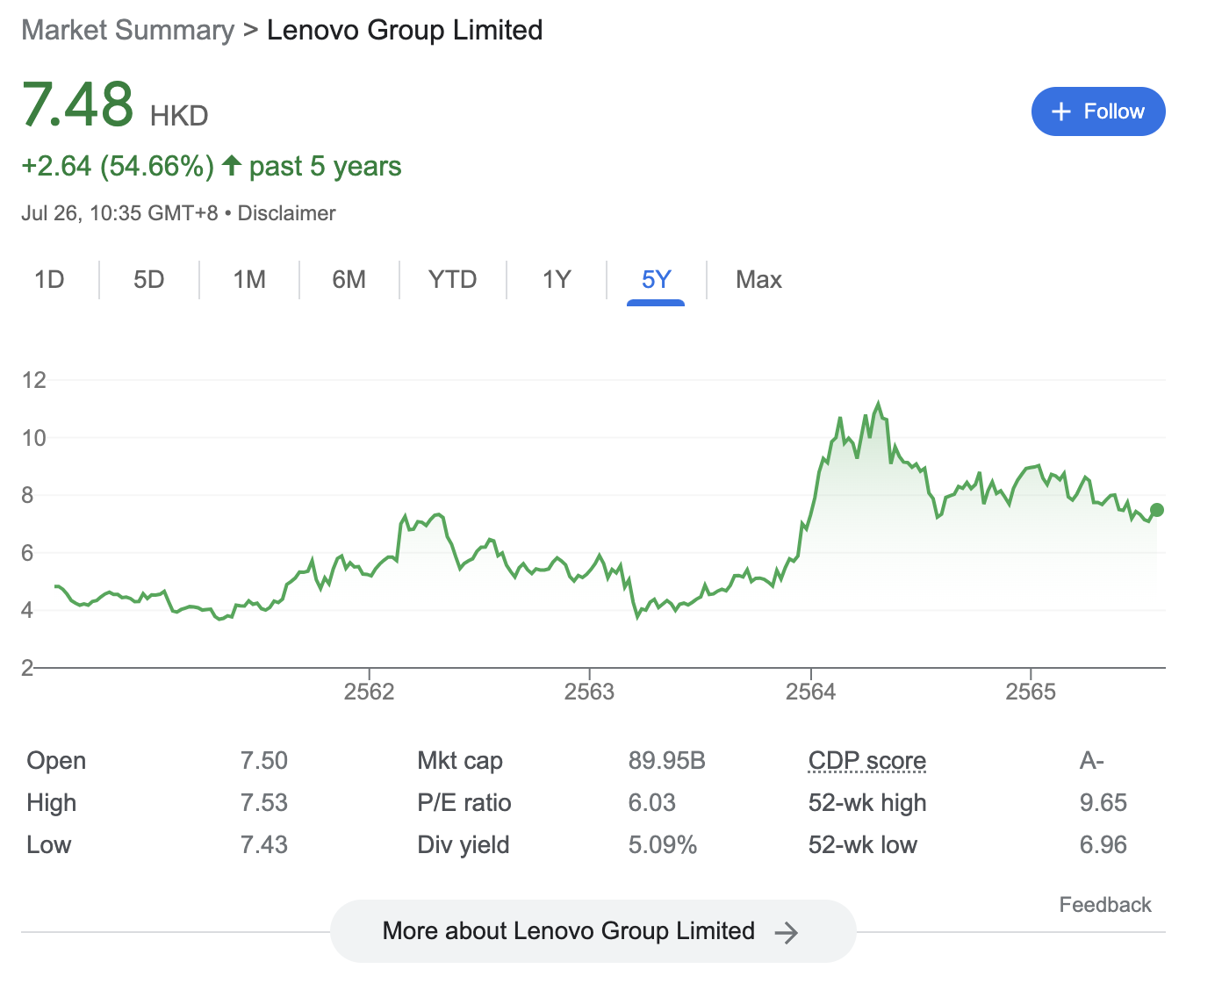Click the P/E ratio value 6.03

coord(652,803)
